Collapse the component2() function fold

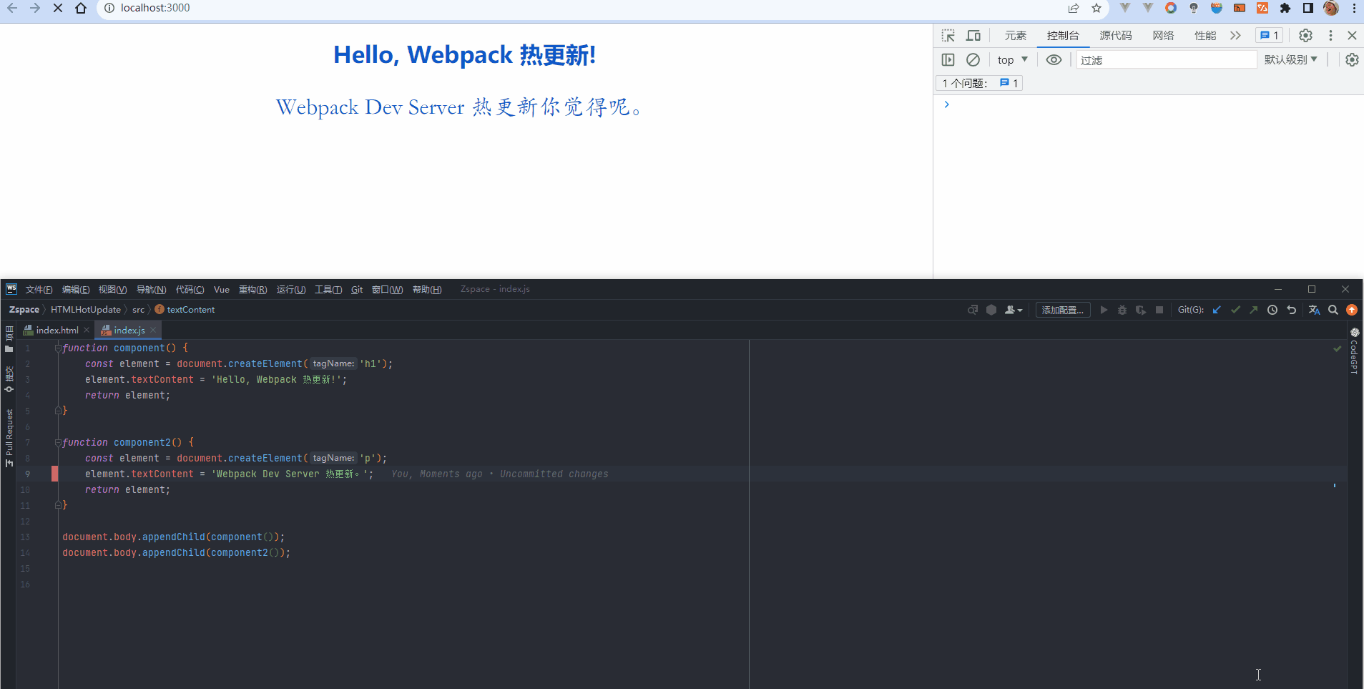(58, 442)
